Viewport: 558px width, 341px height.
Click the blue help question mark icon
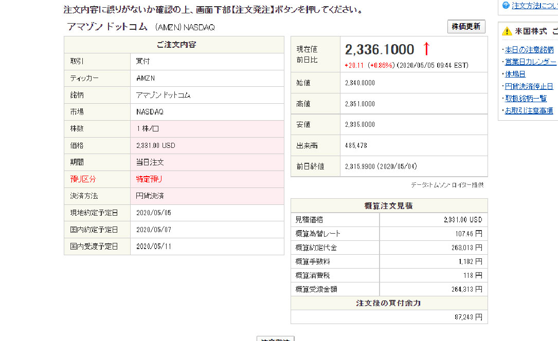[x=506, y=5]
